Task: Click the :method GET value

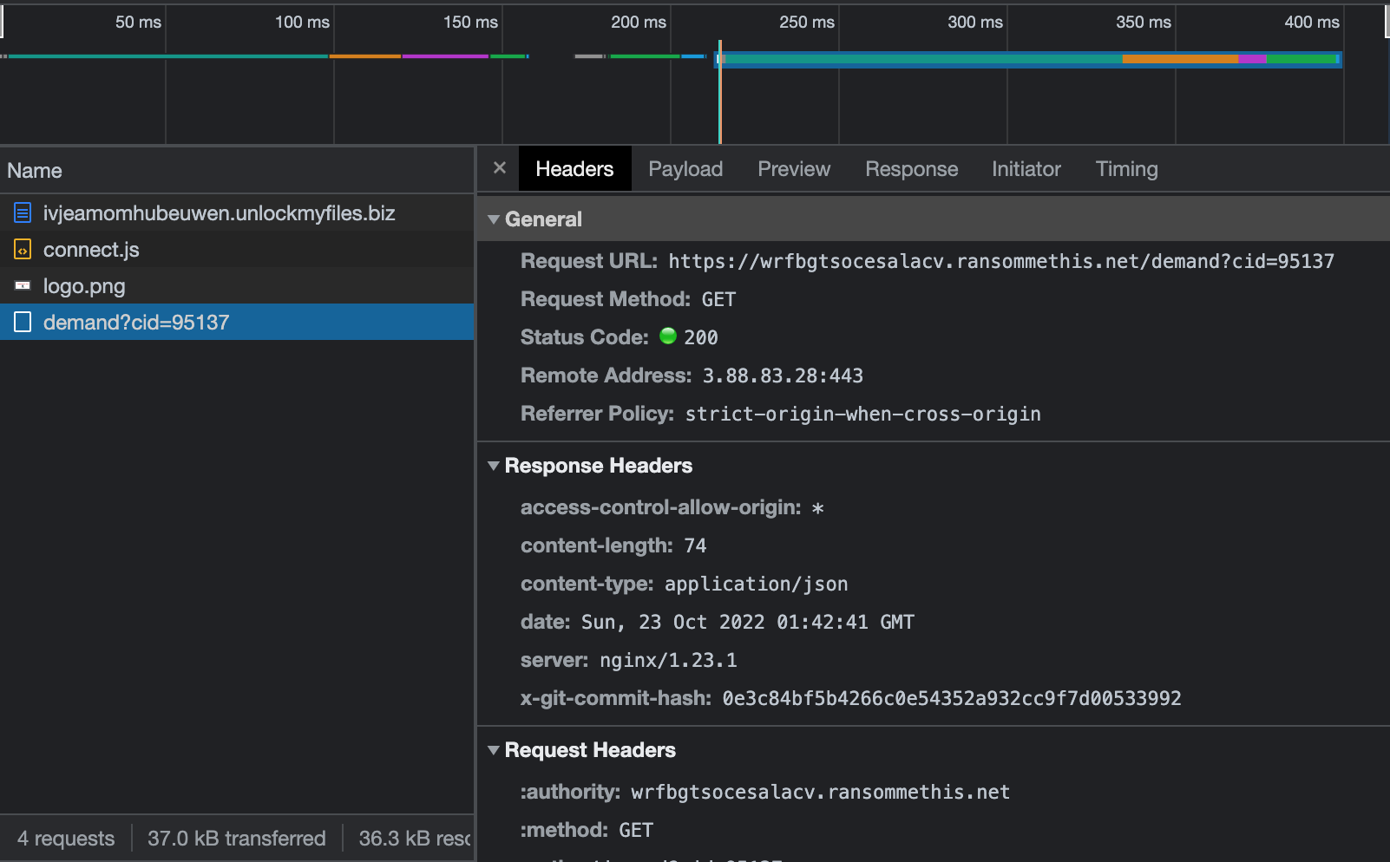Action: [636, 830]
